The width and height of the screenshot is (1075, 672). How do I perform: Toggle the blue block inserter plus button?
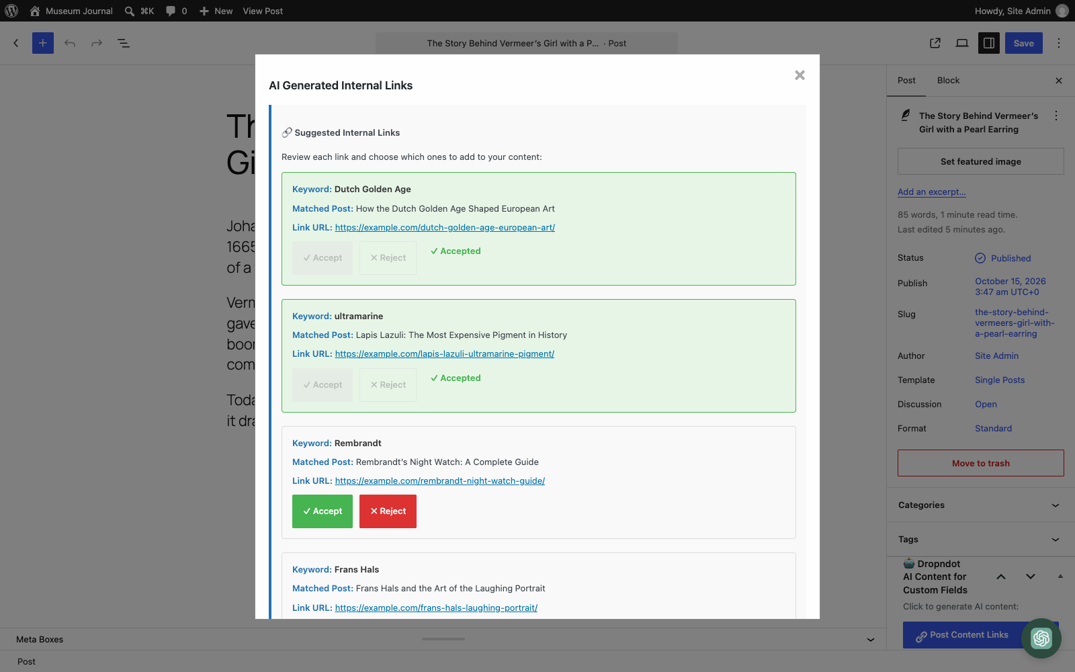click(43, 43)
